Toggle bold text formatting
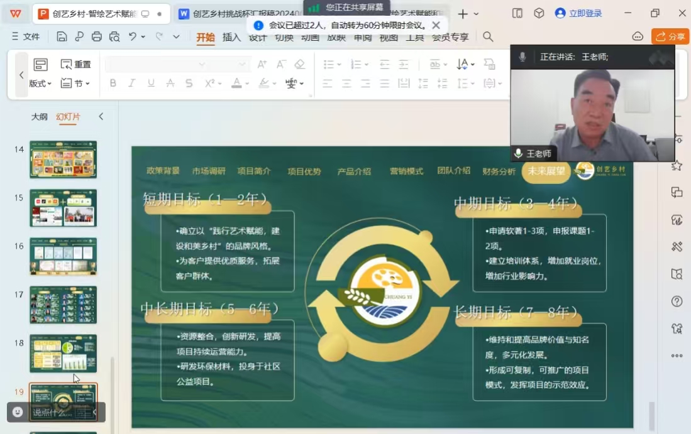The image size is (691, 434). [113, 83]
